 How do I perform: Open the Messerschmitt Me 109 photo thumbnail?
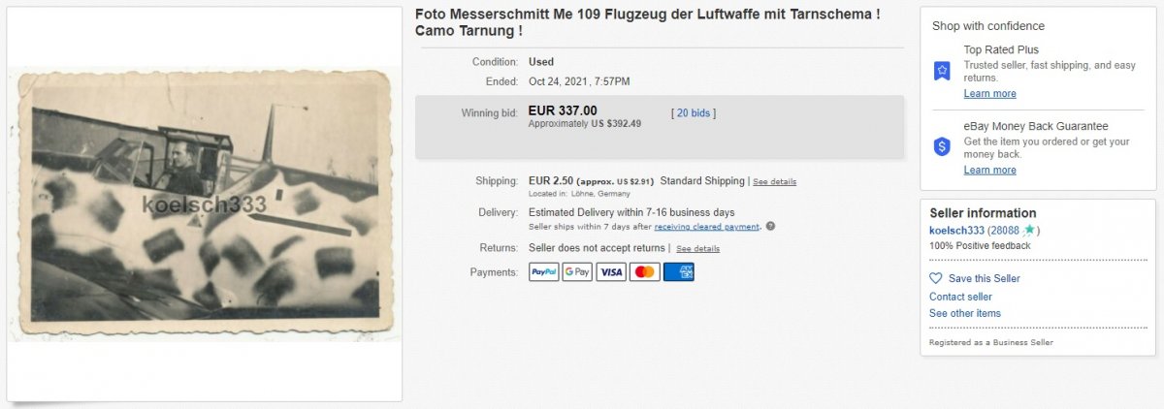click(x=205, y=204)
